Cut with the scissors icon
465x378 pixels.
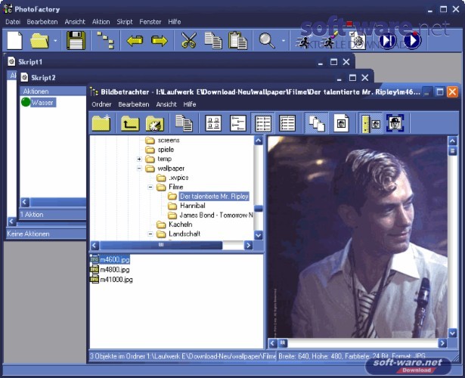click(x=189, y=40)
